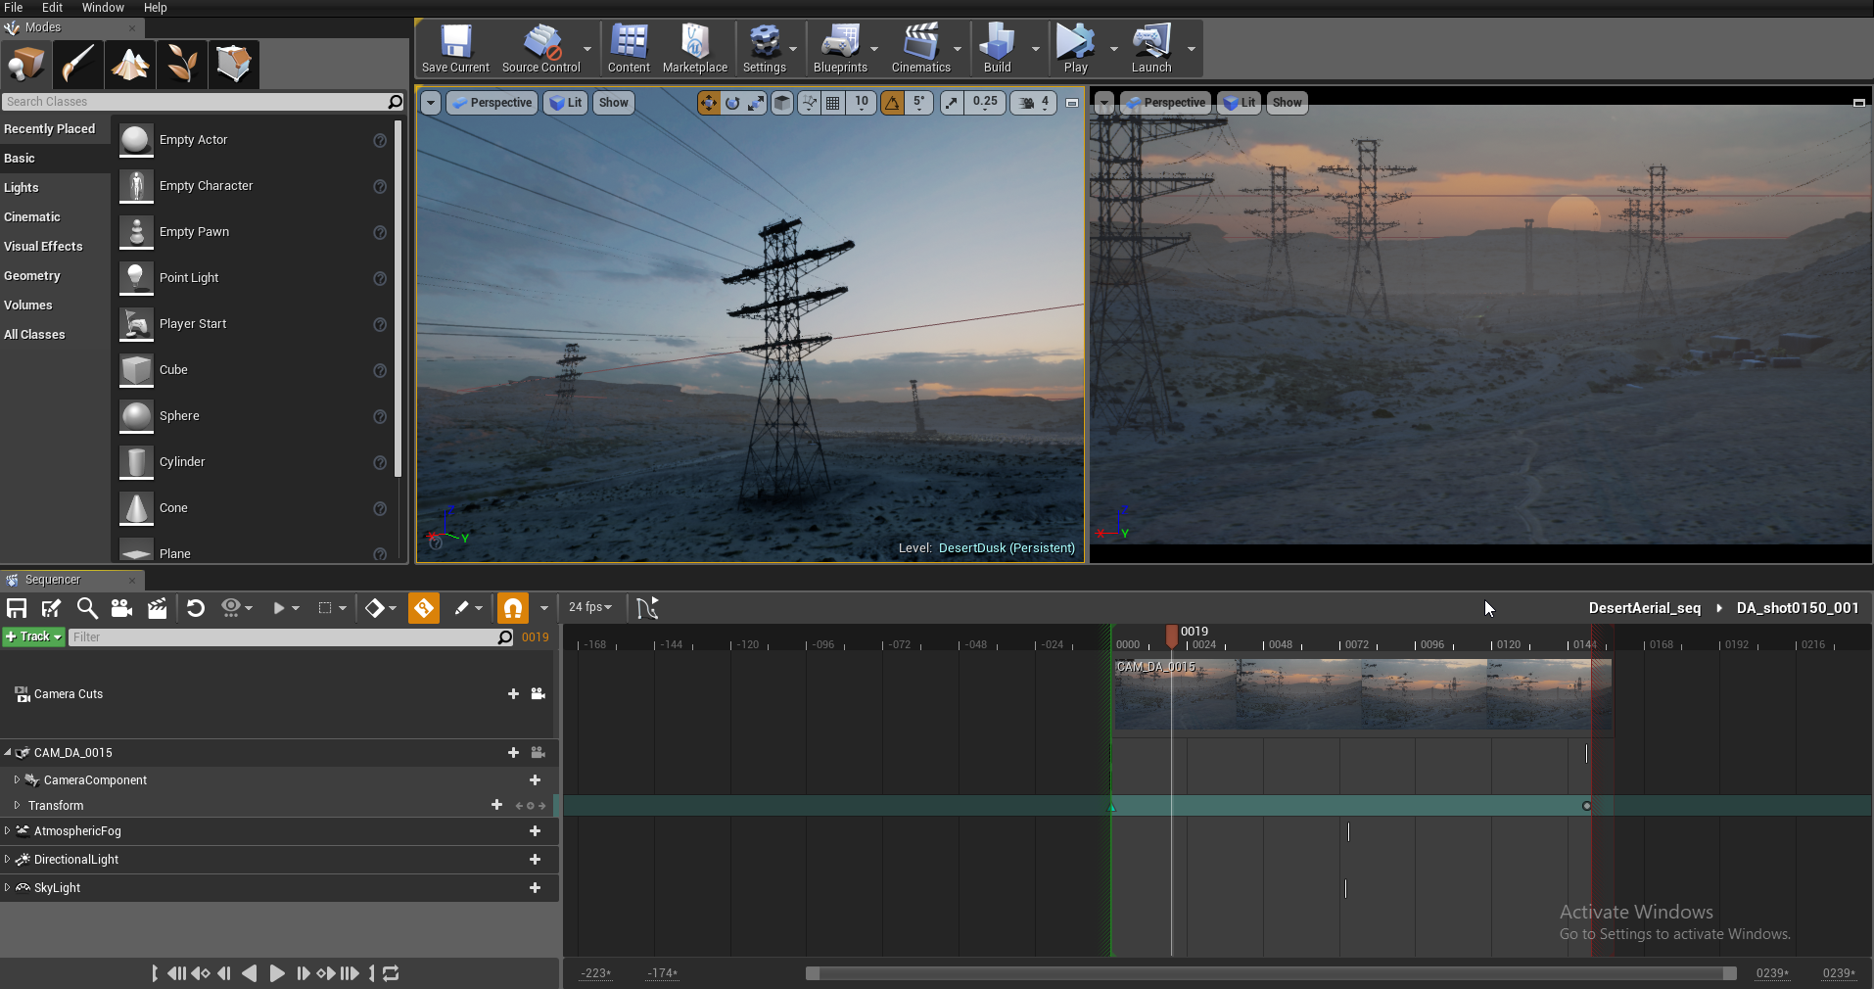Select the Cinematic category tab

pos(32,217)
